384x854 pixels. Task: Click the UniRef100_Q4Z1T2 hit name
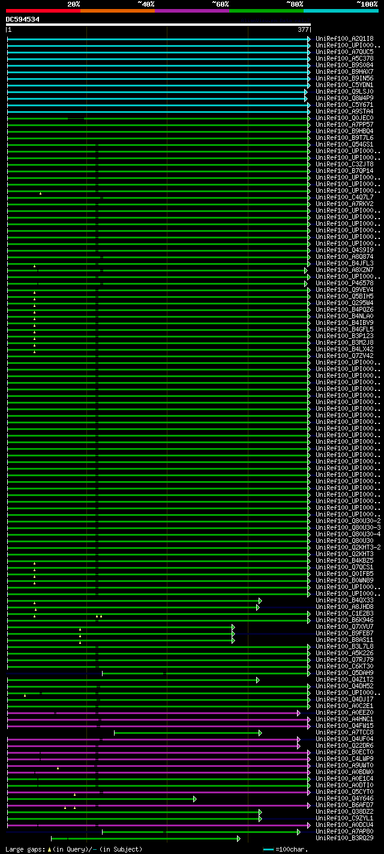(x=344, y=679)
